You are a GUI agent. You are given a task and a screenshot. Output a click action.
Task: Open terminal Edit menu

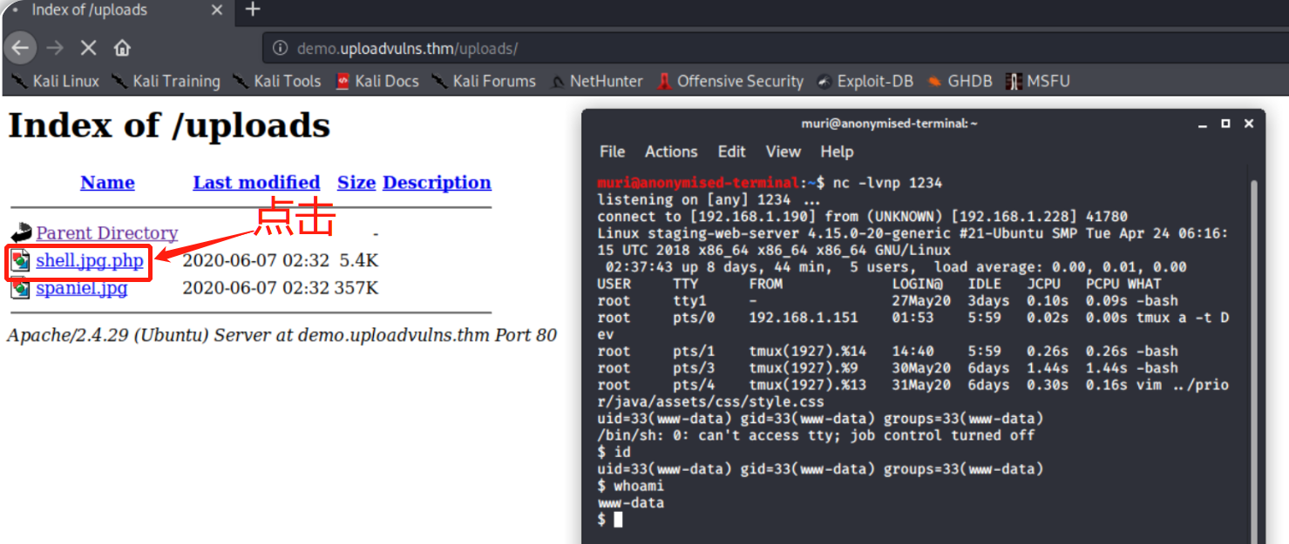click(x=731, y=151)
